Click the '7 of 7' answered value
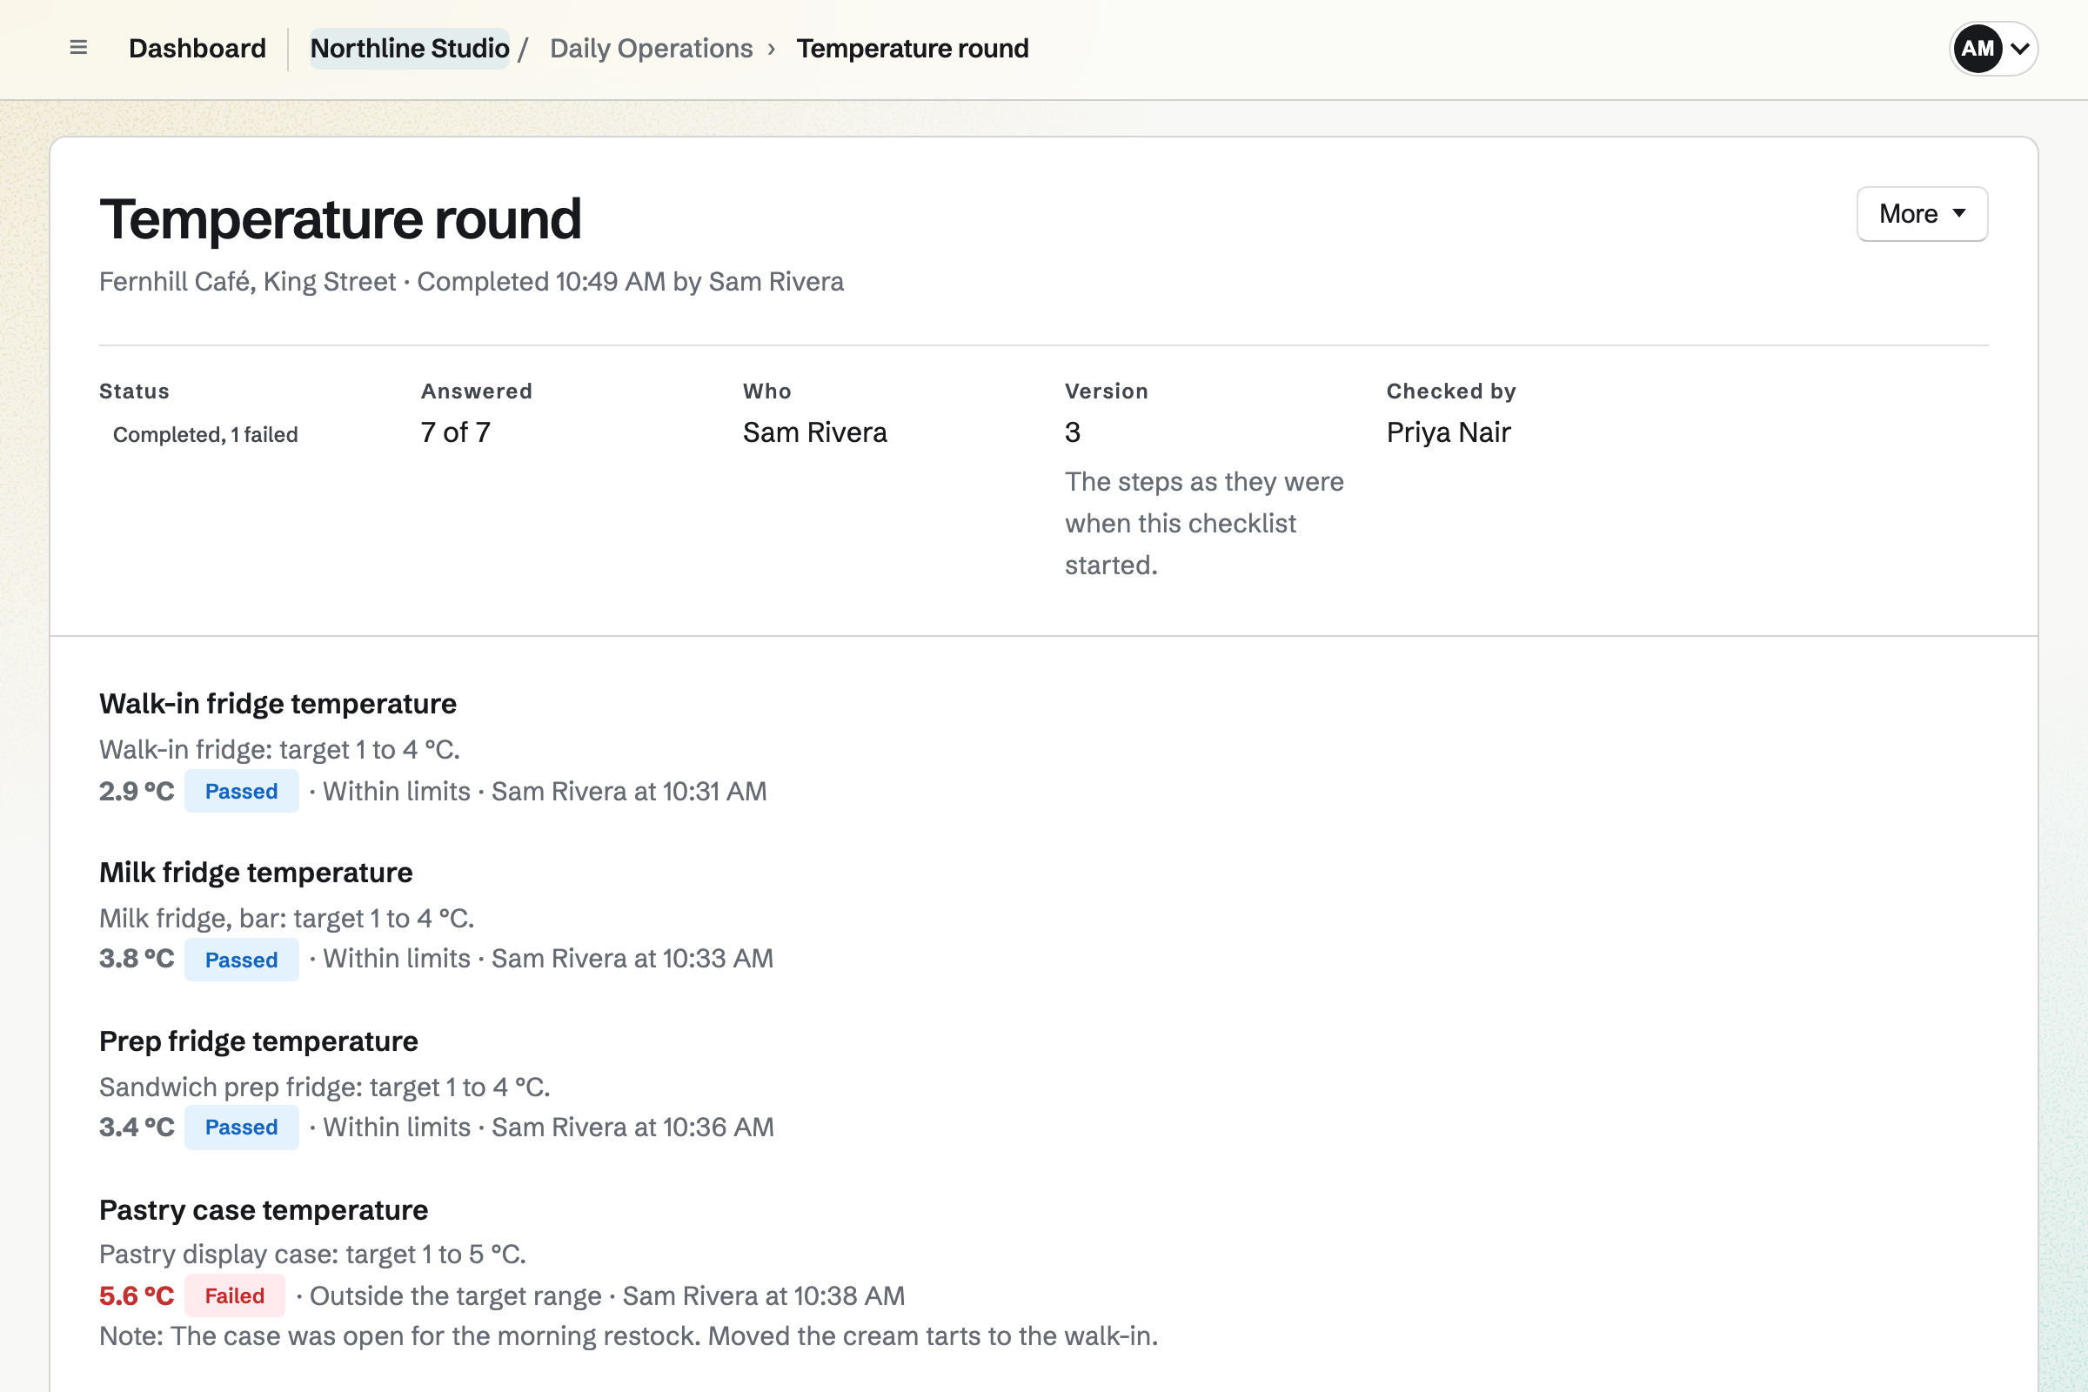Screen dimensions: 2088x1392 pos(455,432)
